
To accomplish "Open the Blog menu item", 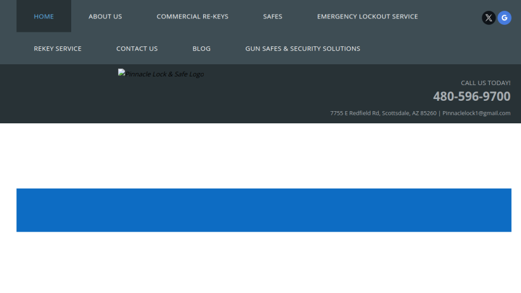I will click(x=201, y=49).
